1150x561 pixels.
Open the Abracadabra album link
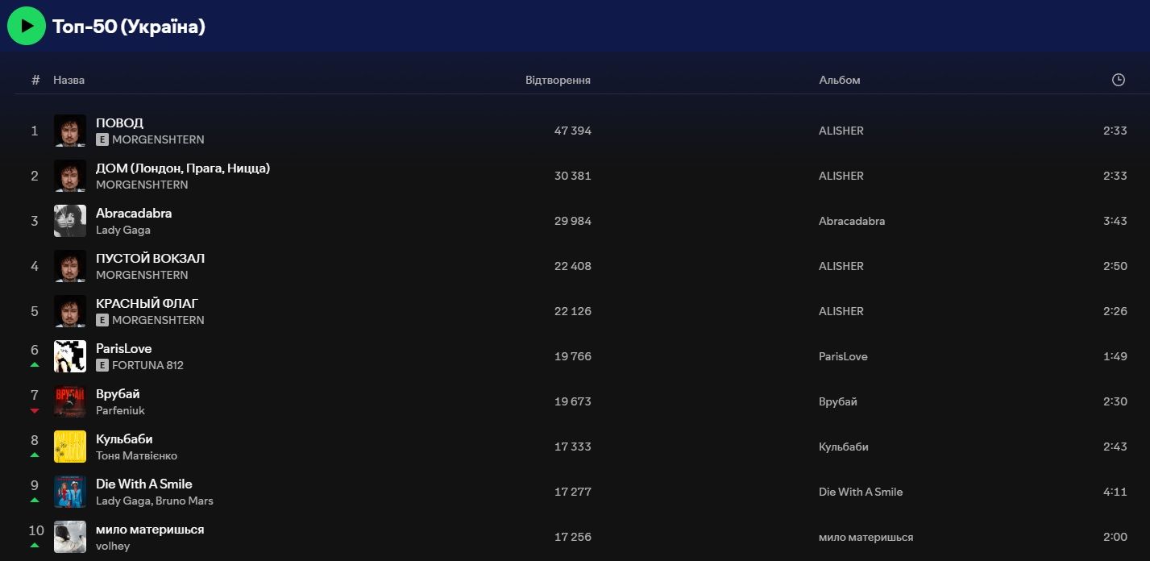851,221
